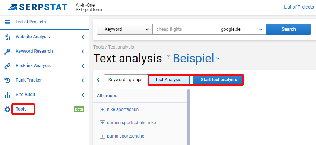Open Backlink Analysis menu item

(x=33, y=66)
